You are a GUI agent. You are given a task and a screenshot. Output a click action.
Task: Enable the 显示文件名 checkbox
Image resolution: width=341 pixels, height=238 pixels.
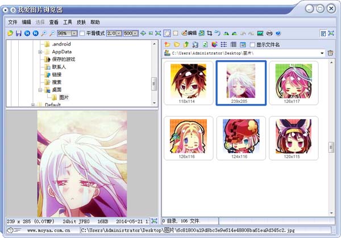point(252,45)
